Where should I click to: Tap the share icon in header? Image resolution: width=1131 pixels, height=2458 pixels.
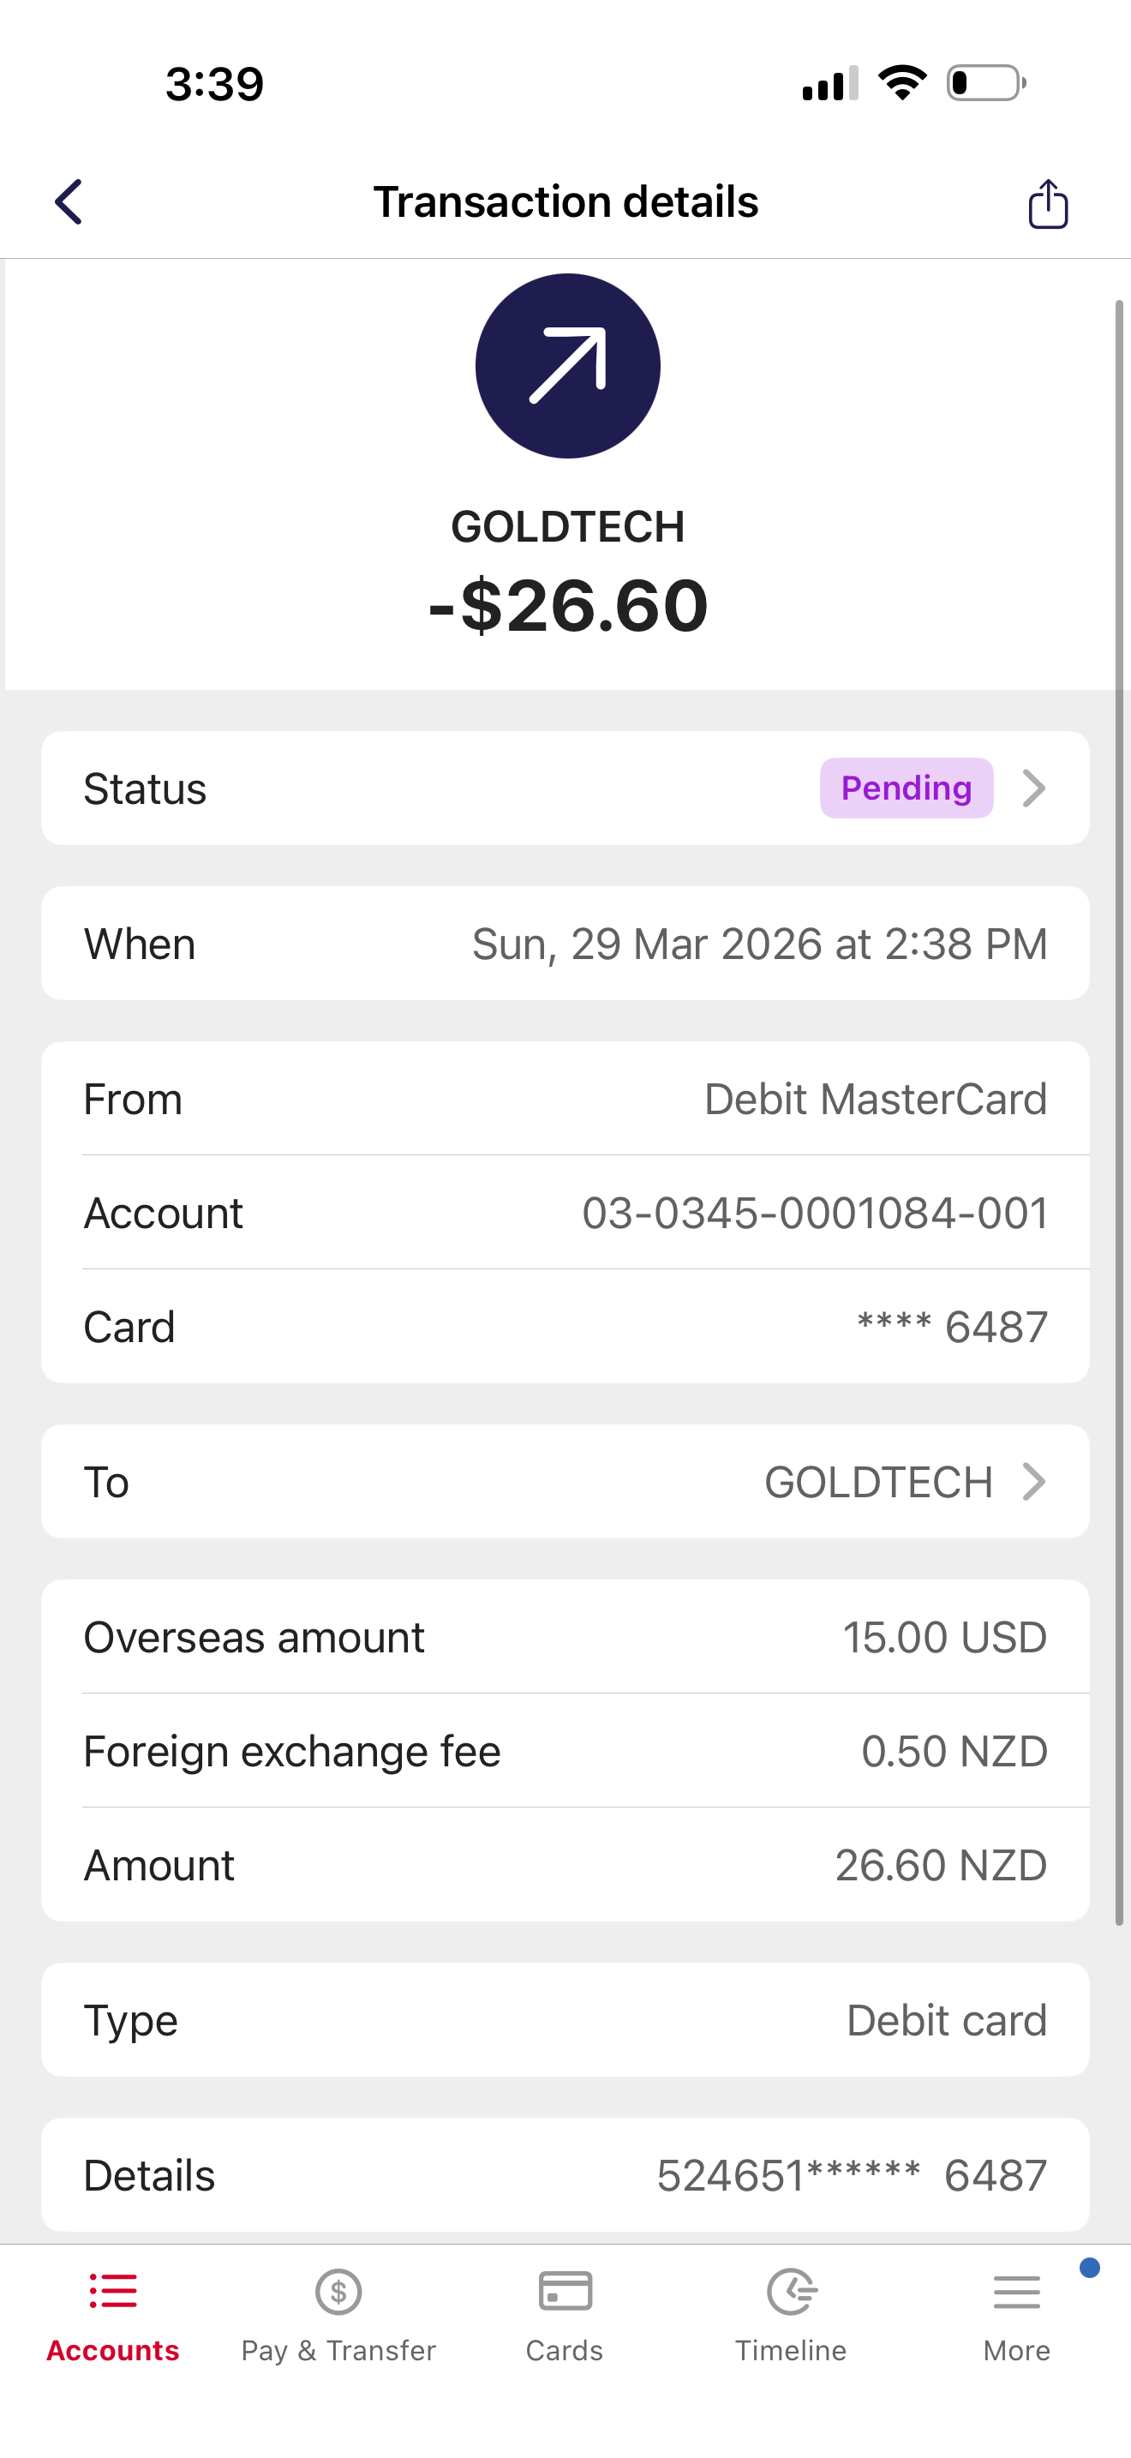point(1047,204)
